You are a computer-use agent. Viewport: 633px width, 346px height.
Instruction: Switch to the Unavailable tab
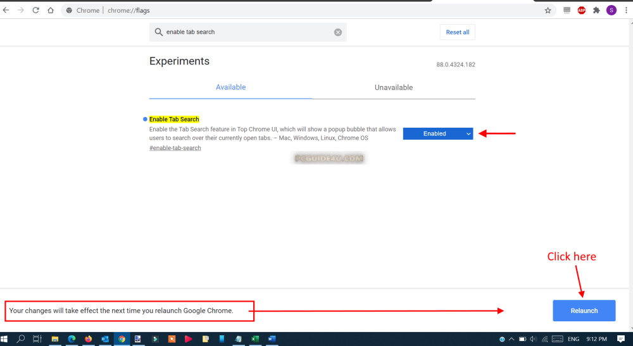393,87
